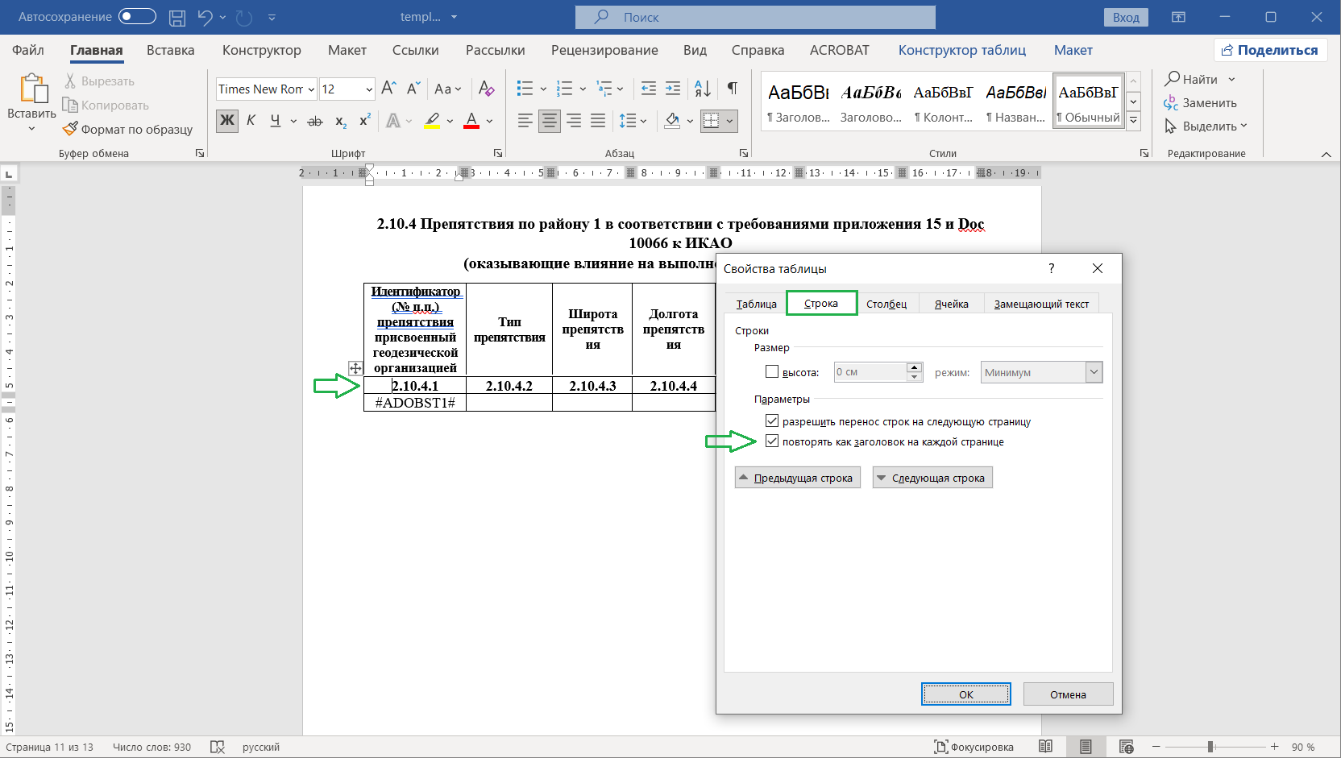The image size is (1341, 758).
Task: Click the Поиск search field
Action: [755, 17]
